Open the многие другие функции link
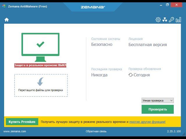 147,122
